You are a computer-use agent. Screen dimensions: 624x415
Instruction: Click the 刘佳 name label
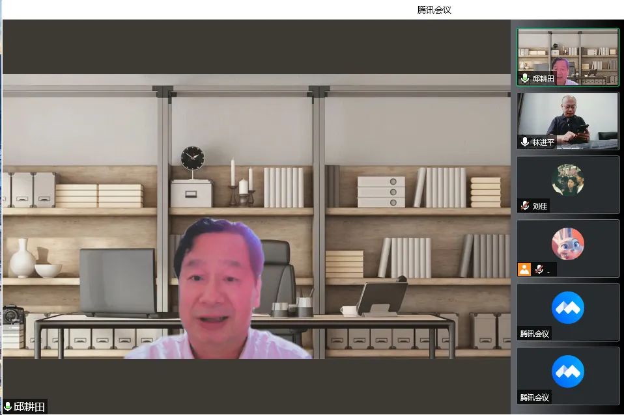click(540, 206)
